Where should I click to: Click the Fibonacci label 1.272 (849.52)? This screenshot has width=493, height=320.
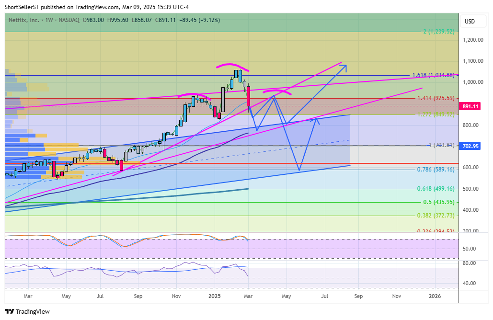[436, 114]
